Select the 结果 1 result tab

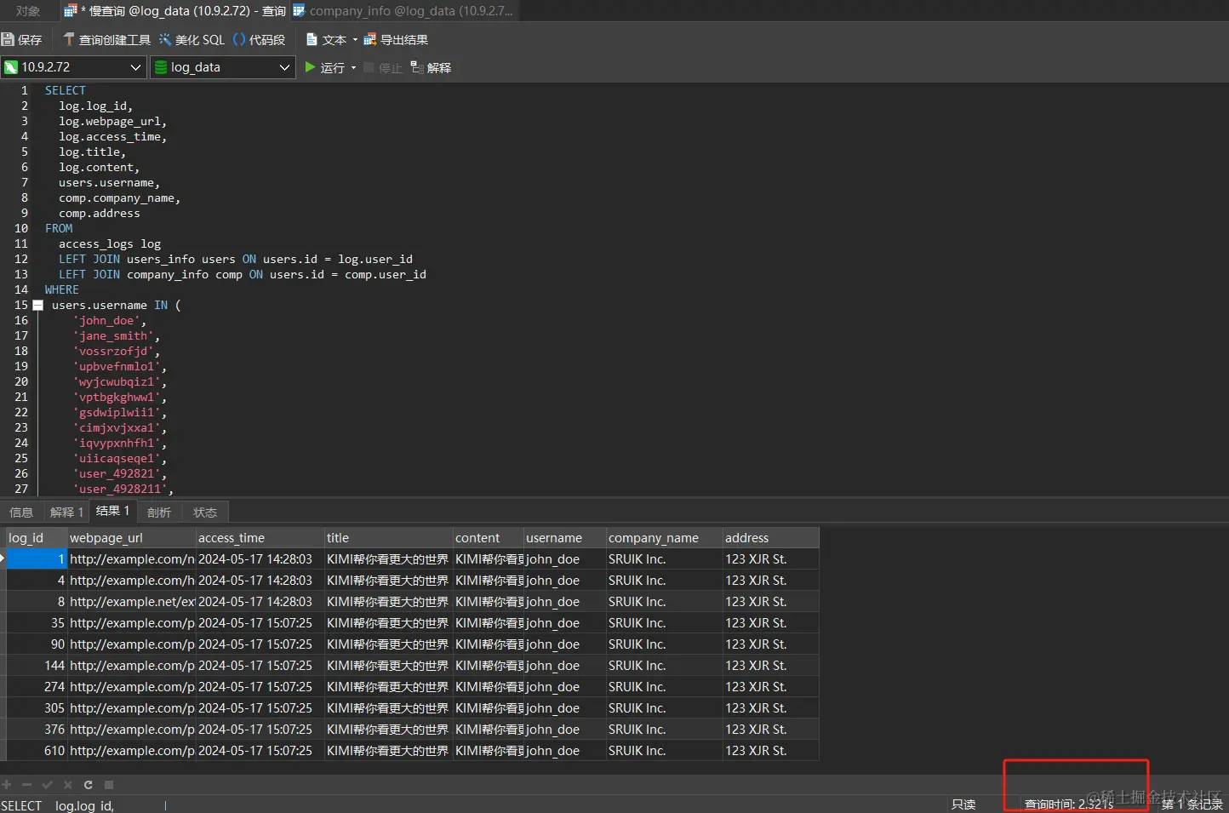[x=112, y=511]
